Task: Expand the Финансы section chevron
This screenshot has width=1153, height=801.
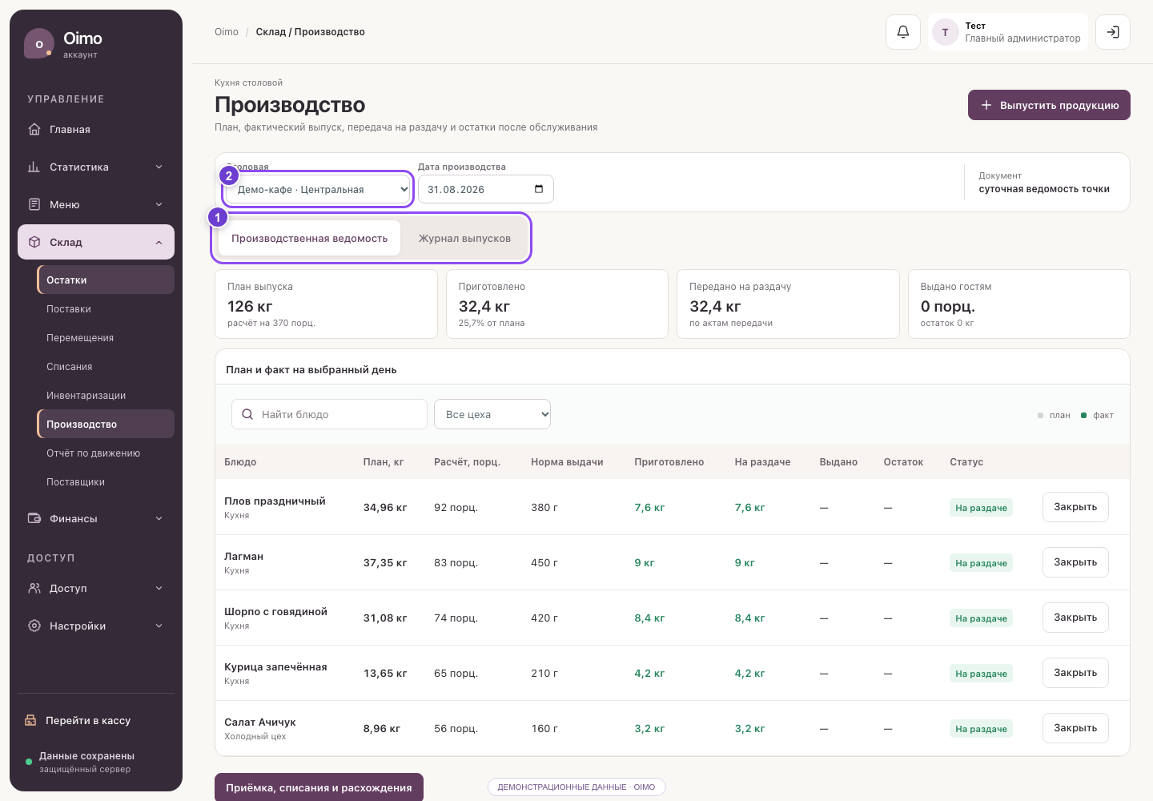Action: point(159,518)
